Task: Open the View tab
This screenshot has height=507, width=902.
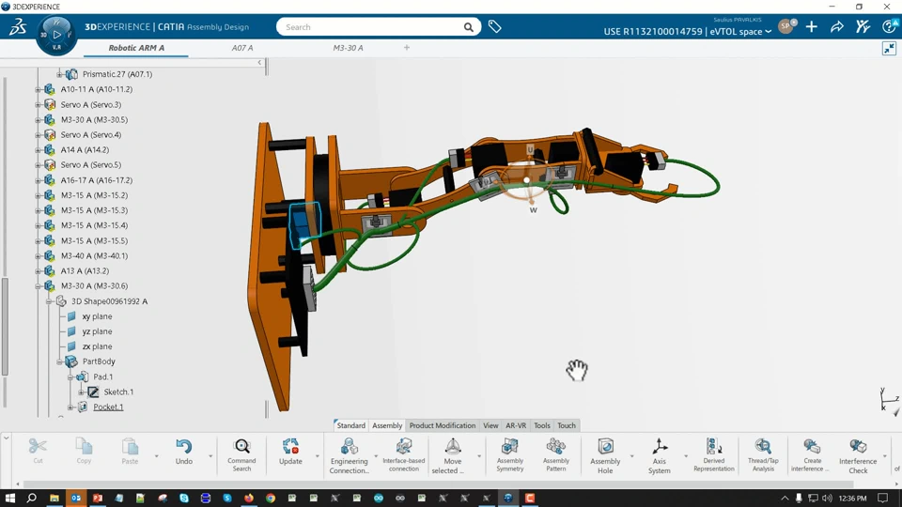Action: (490, 425)
